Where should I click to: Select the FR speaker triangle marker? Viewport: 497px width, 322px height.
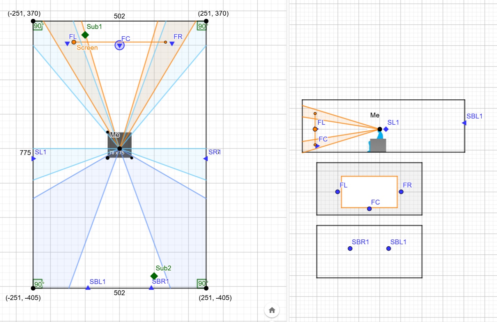tap(172, 44)
